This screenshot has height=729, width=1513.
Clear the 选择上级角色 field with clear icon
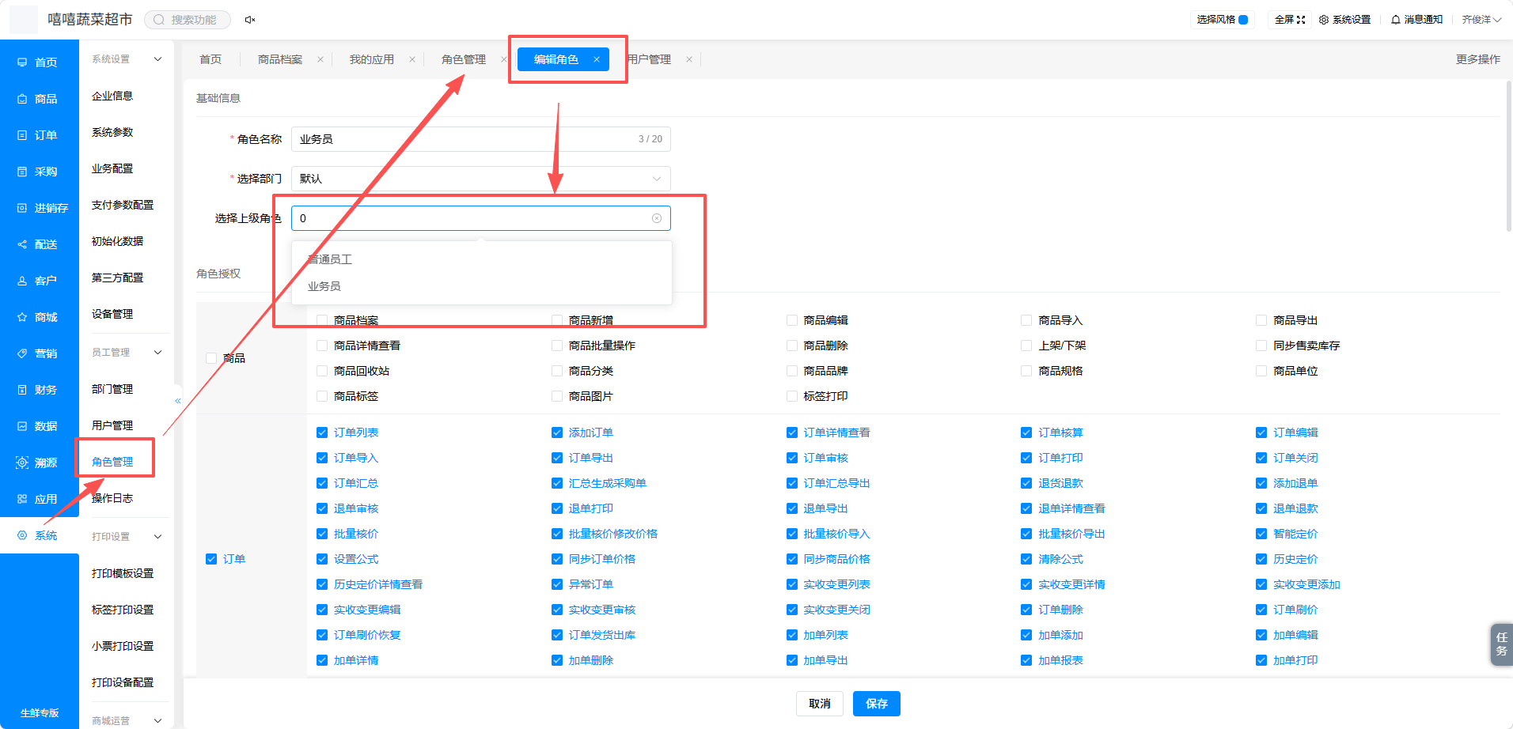[x=657, y=218]
